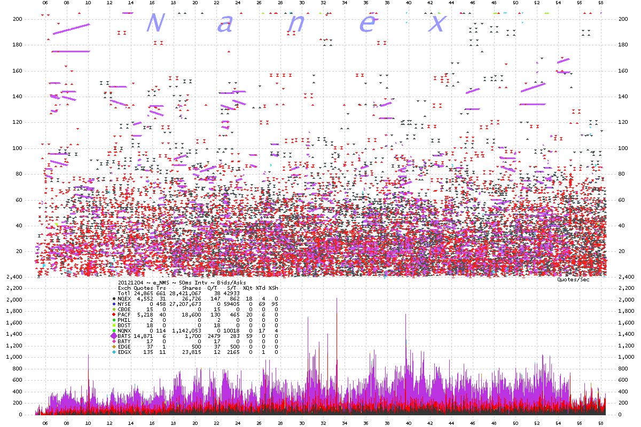Click the large purple BATS legend diamond
Image resolution: width=641 pixels, height=427 pixels.
coord(114,336)
